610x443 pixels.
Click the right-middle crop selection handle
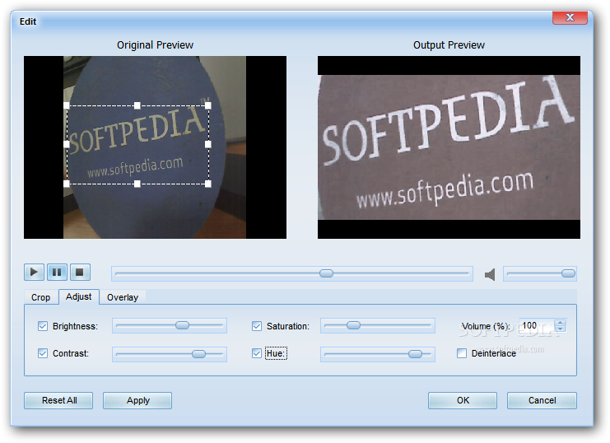[208, 144]
